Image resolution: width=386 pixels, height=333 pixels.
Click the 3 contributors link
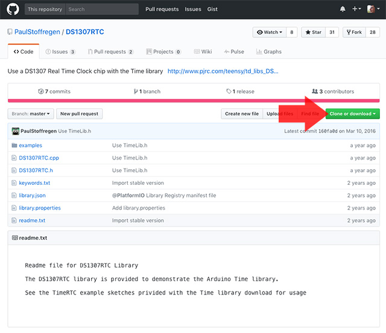(x=333, y=92)
